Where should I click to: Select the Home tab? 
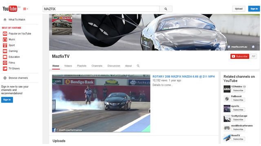pos(56,66)
